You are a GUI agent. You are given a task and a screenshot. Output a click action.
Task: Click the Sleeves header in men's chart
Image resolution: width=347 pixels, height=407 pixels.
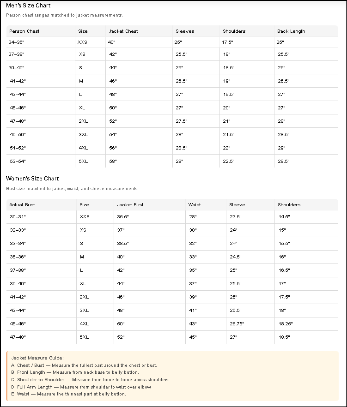coord(184,31)
